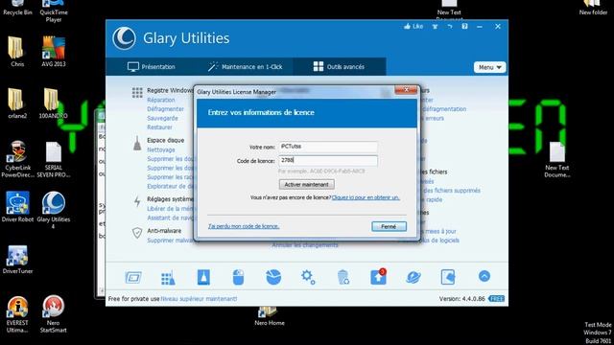This screenshot has width=614, height=345.
Task: Switch to Maintenance en 1-Click tab
Action: click(246, 67)
